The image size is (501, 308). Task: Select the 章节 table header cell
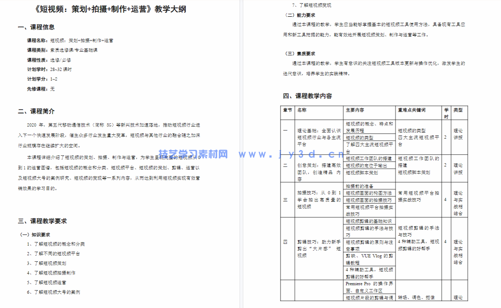287,111
